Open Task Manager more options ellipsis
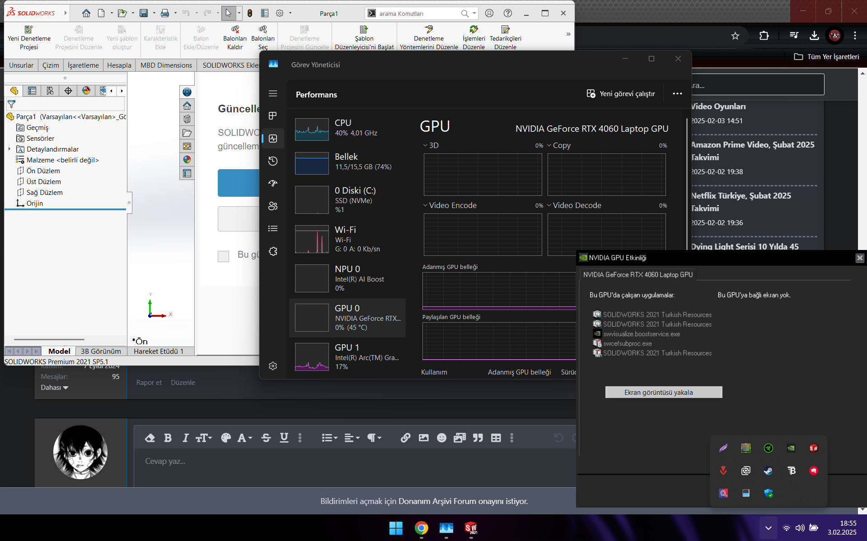 coord(677,93)
